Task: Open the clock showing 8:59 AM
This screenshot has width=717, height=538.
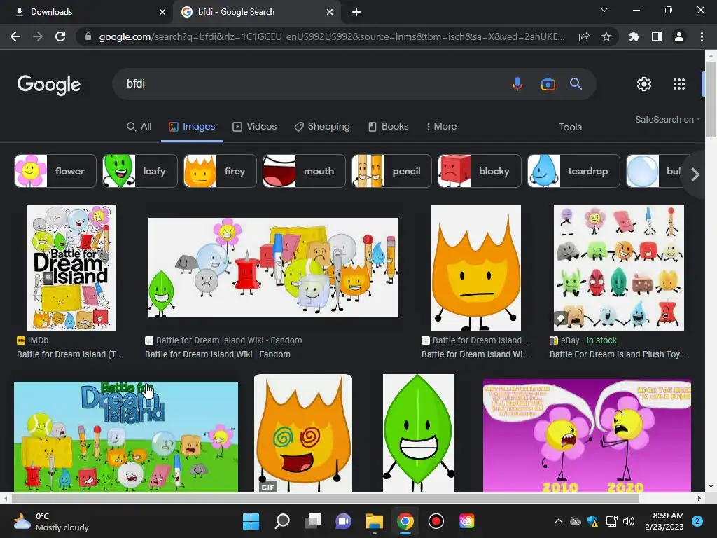Action: point(664,521)
